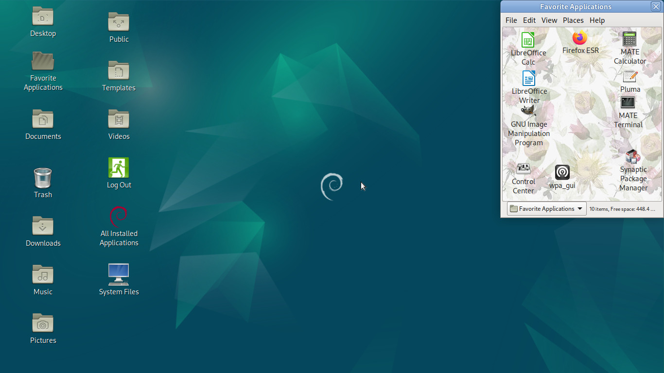This screenshot has width=664, height=373.
Task: Expand the Favorite Applications location dropdown
Action: coord(547,209)
